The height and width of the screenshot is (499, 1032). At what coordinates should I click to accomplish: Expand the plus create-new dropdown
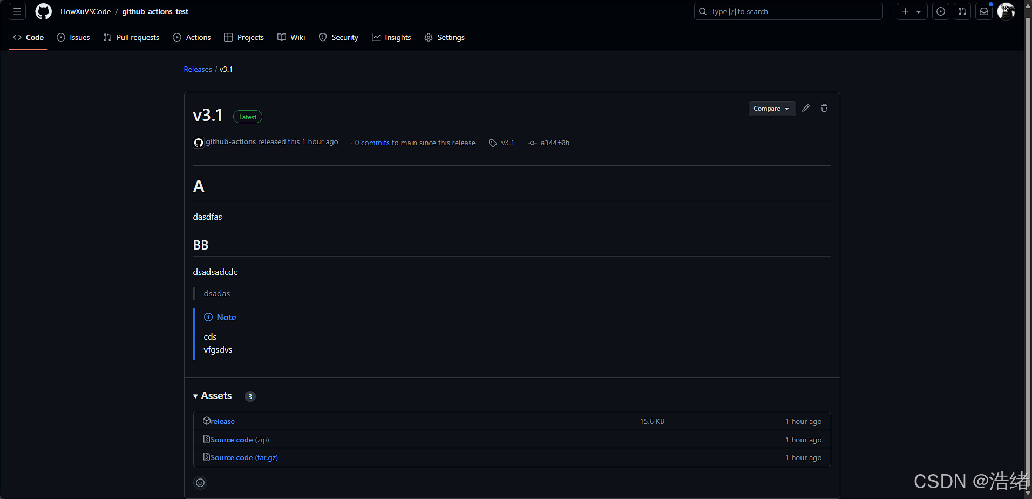pos(912,11)
